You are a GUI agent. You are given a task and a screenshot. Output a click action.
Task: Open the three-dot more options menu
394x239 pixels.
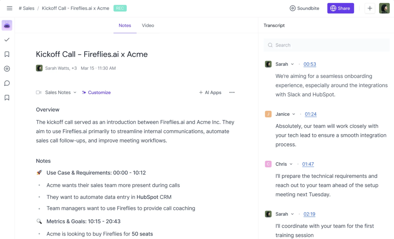(232, 92)
